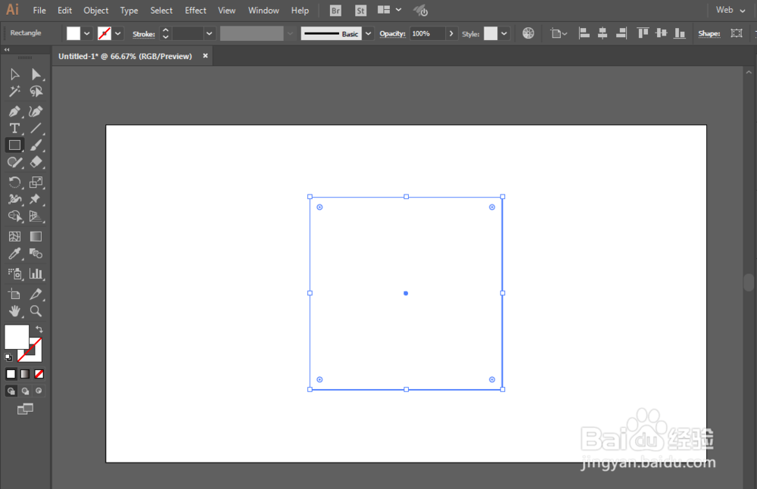Select the Artboard tool
This screenshot has width=757, height=489.
tap(14, 294)
